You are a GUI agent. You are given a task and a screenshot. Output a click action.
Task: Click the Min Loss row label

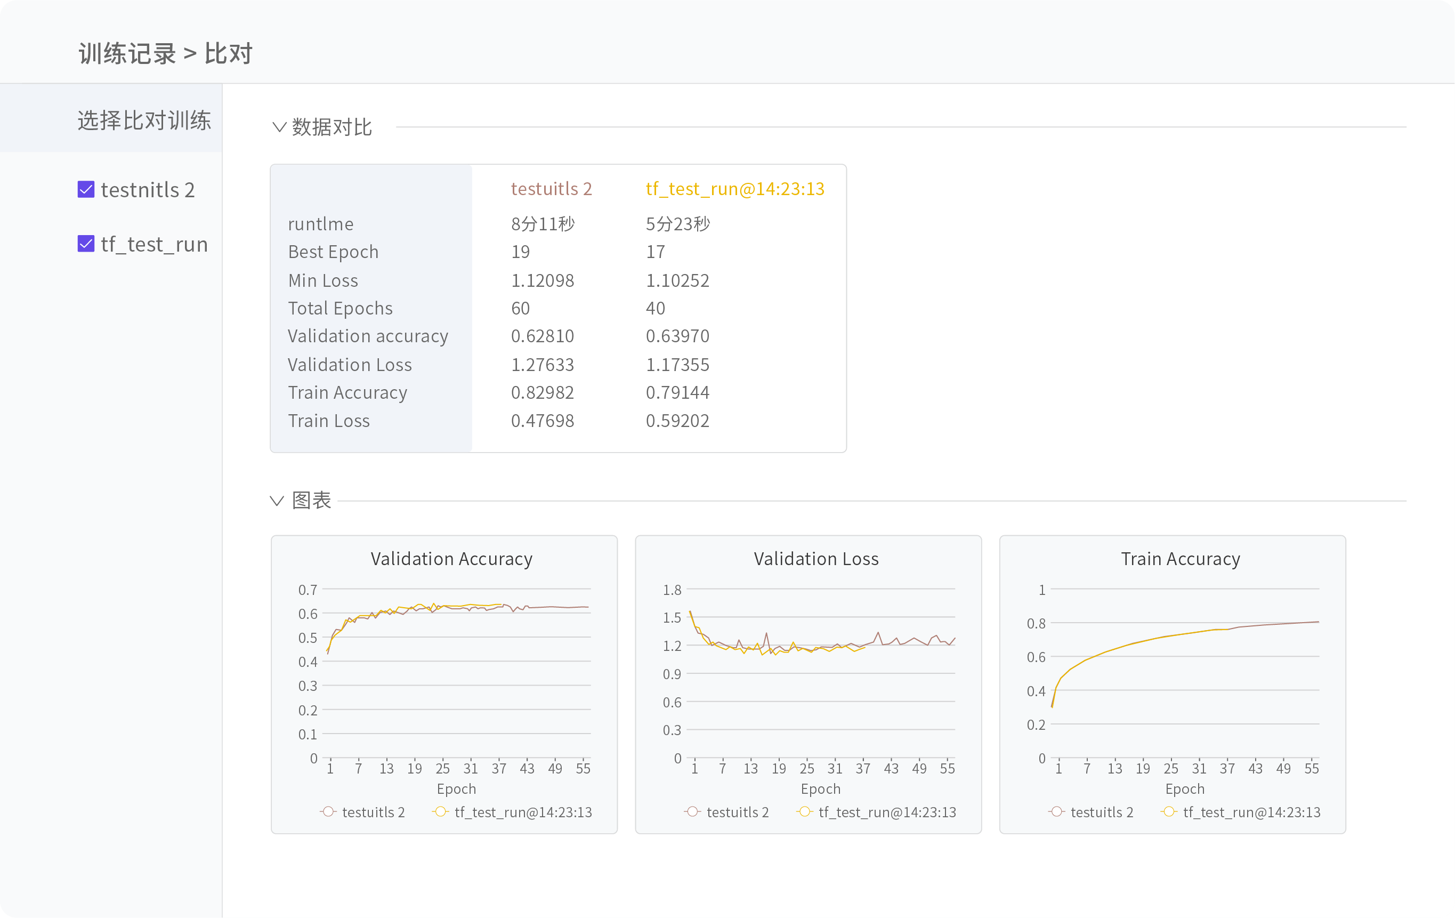(324, 280)
